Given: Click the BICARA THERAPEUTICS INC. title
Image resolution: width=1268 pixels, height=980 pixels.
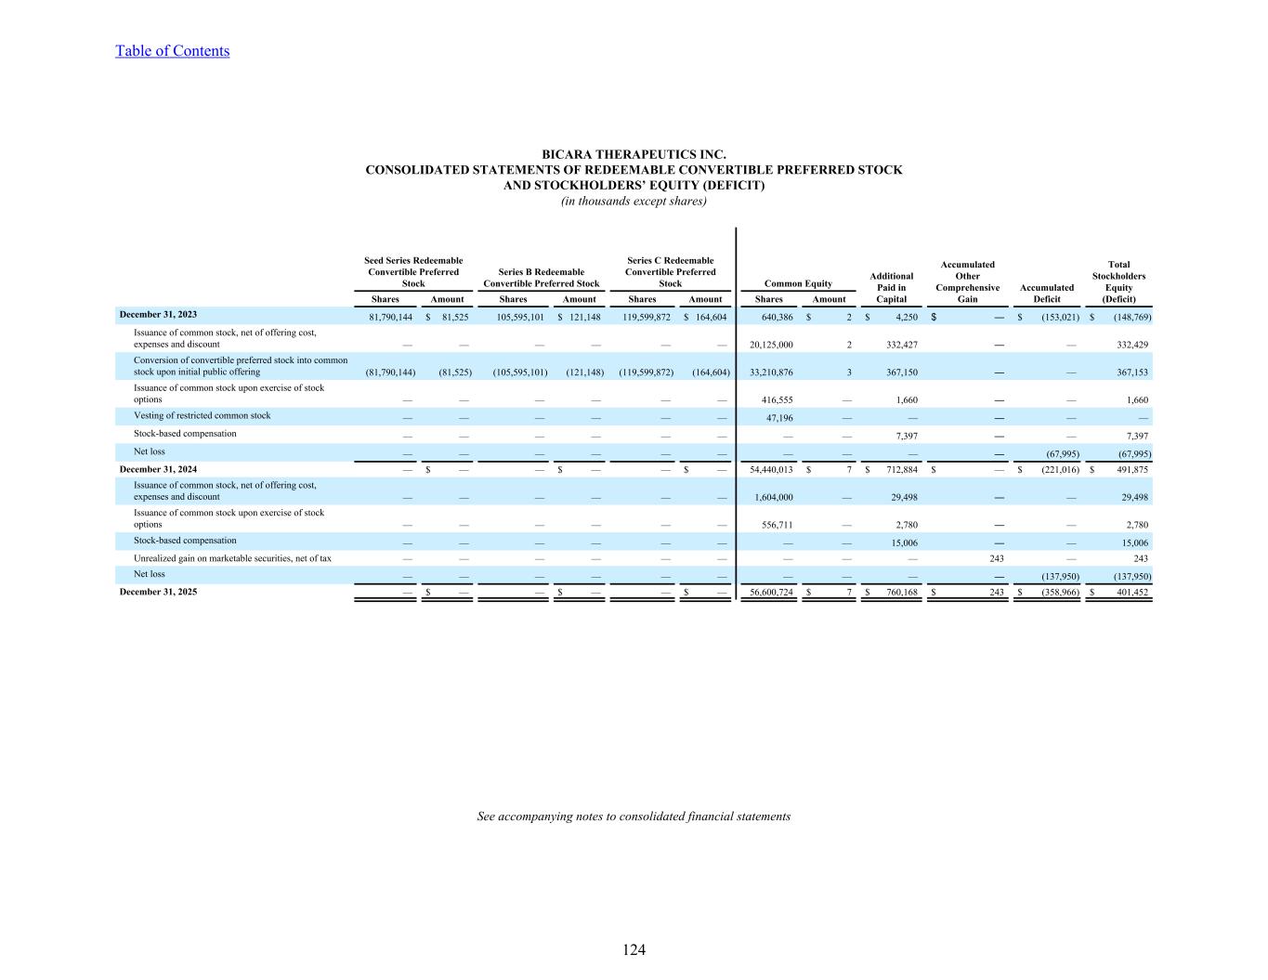Looking at the screenshot, I should click(x=634, y=154).
